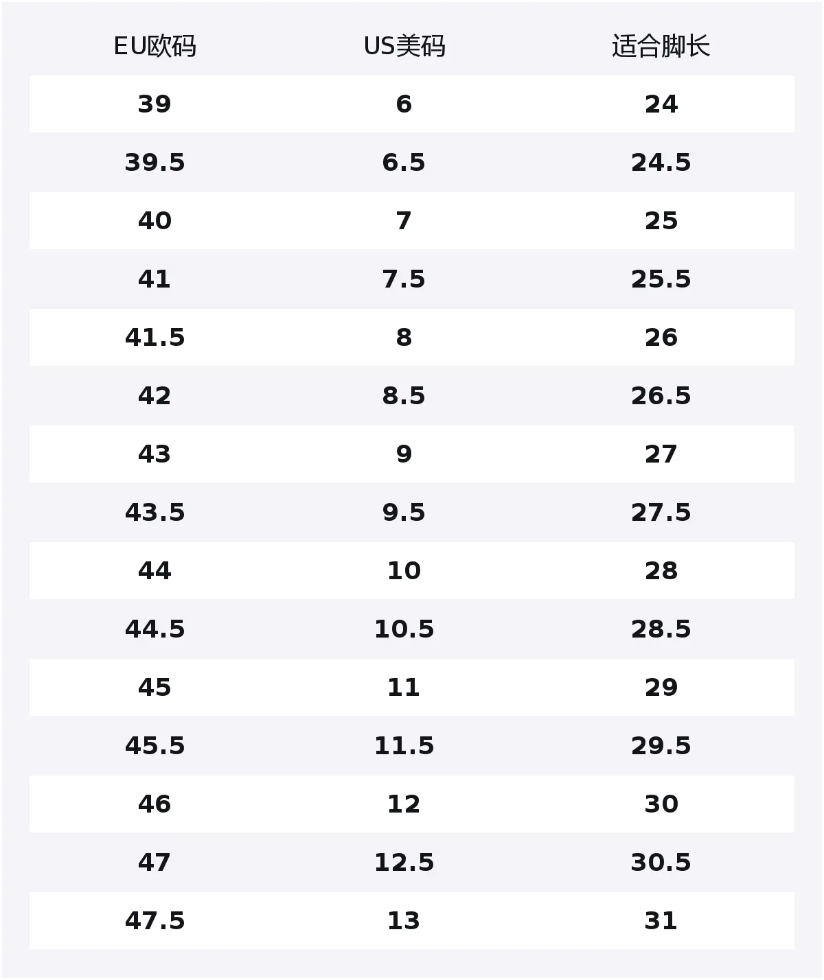824x980 pixels.
Task: Click US size 10 cell
Action: 404,571
